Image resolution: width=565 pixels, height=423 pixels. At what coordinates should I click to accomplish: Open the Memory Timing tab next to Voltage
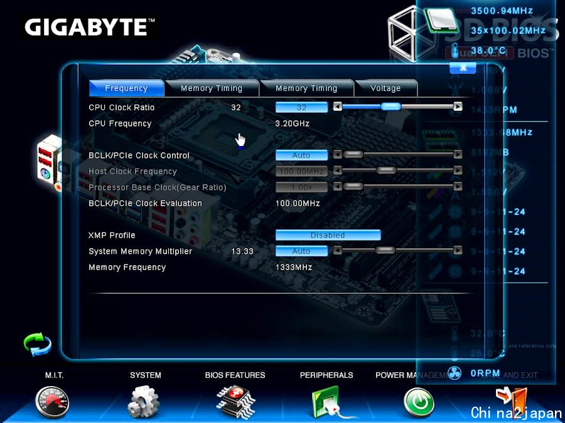coord(306,88)
